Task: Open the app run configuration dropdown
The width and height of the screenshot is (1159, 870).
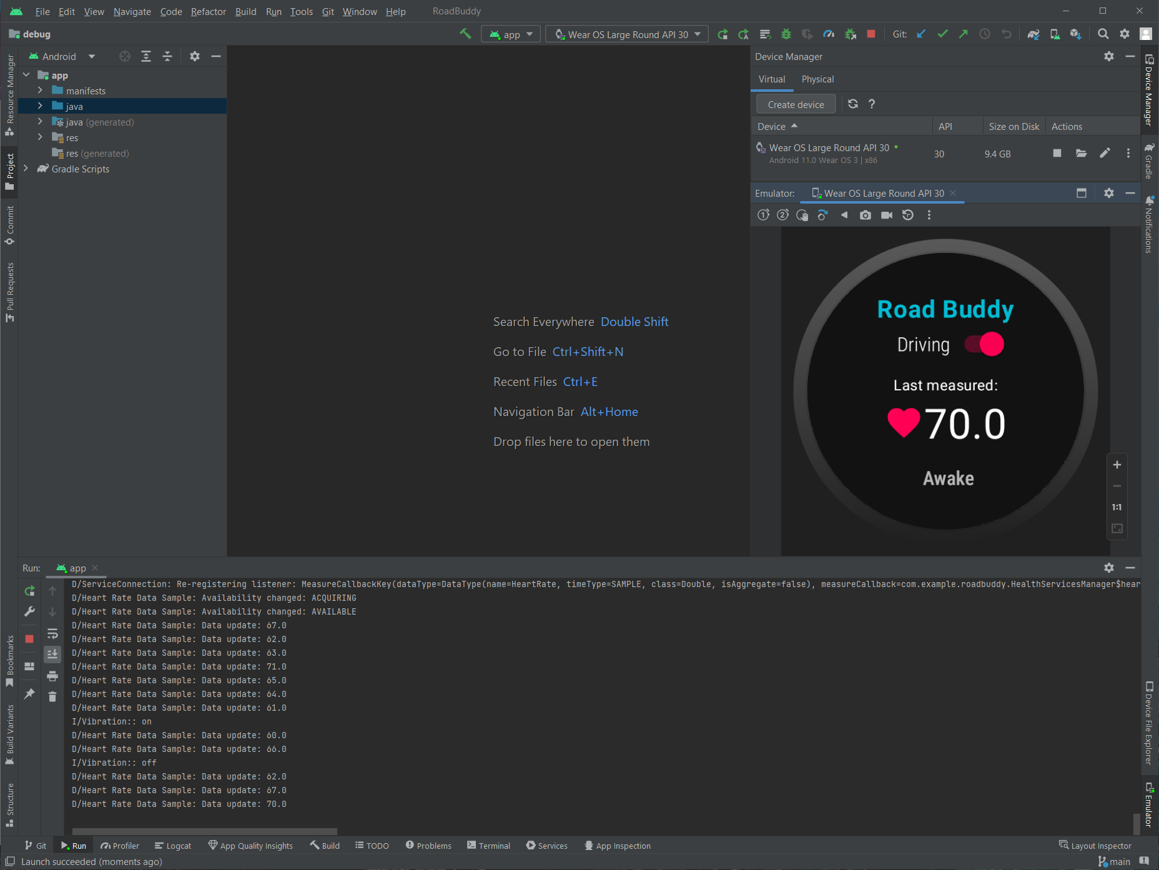Action: coord(511,34)
